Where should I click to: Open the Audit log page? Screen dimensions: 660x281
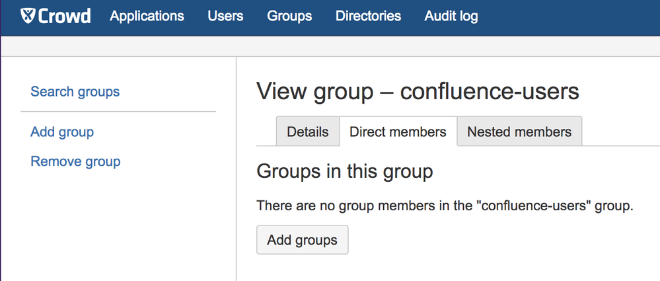[x=451, y=16]
